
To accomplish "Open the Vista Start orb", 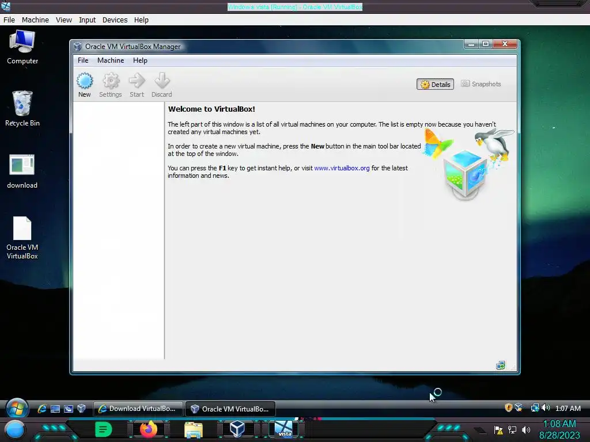I will pyautogui.click(x=17, y=409).
